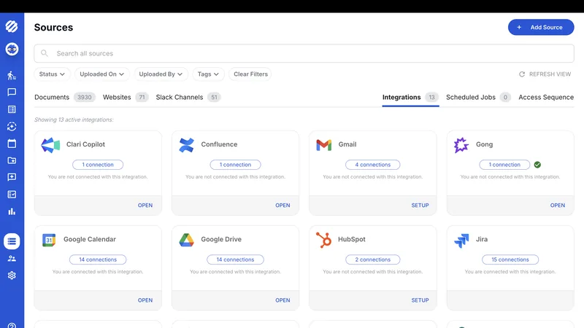Click Clari Copilot's 1 connection badge
The image size is (584, 328).
click(98, 165)
